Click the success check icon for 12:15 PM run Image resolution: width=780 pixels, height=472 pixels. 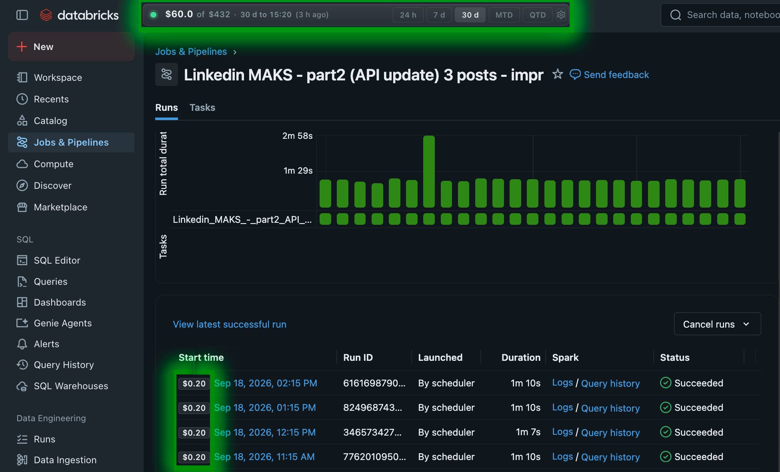[x=666, y=432]
